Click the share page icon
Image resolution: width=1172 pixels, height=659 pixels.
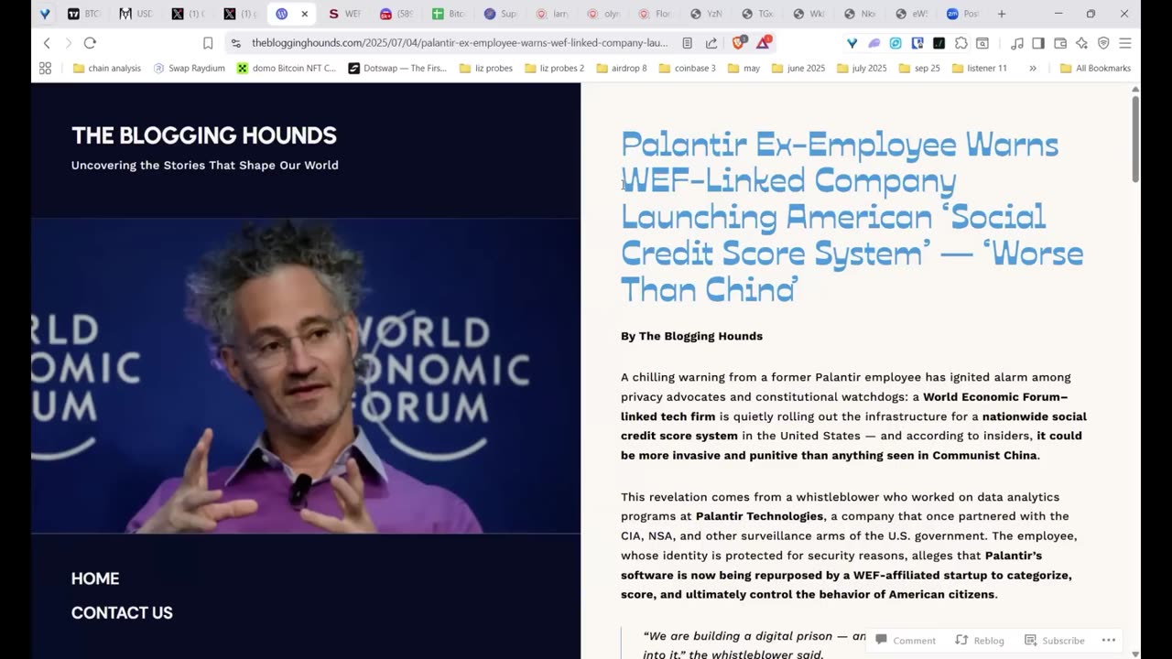pos(711,43)
